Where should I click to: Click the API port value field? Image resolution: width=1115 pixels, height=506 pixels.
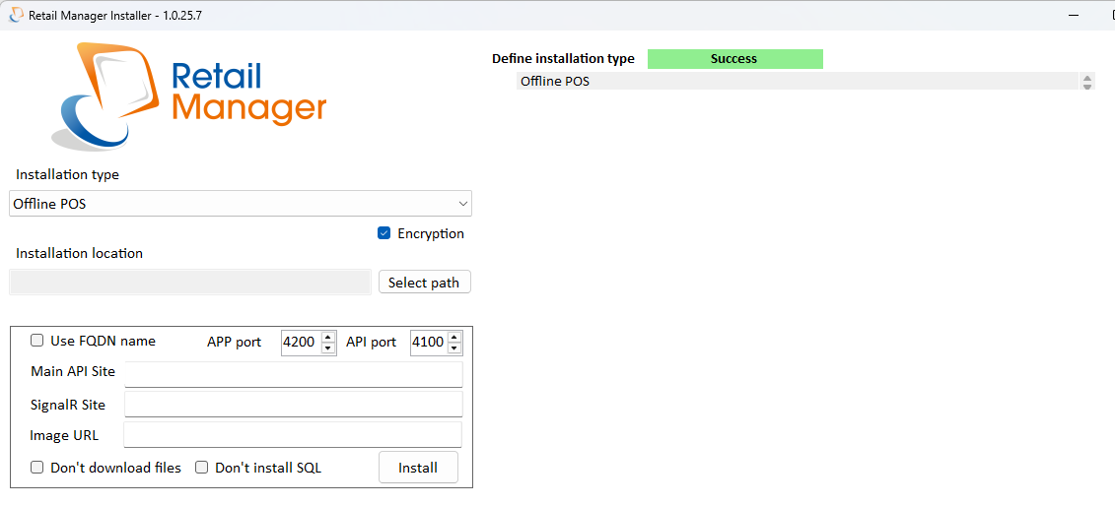pos(429,342)
